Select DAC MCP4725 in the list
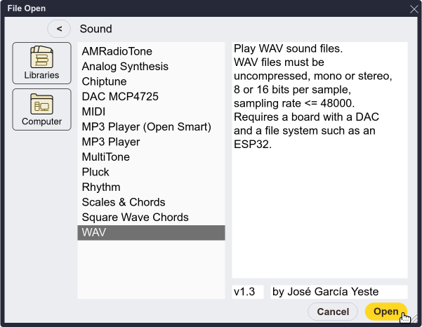Image resolution: width=422 pixels, height=327 pixels. click(x=117, y=97)
